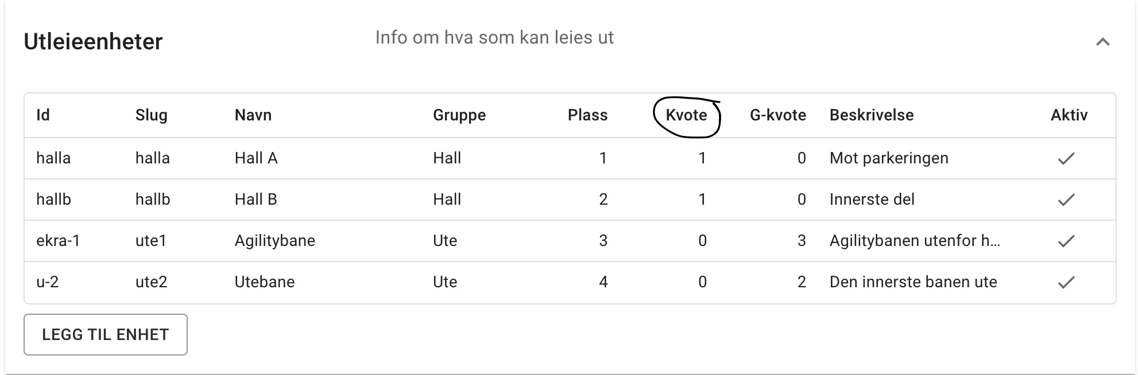Click the G-kvote column header
The height and width of the screenshot is (375, 1138).
pyautogui.click(x=777, y=115)
